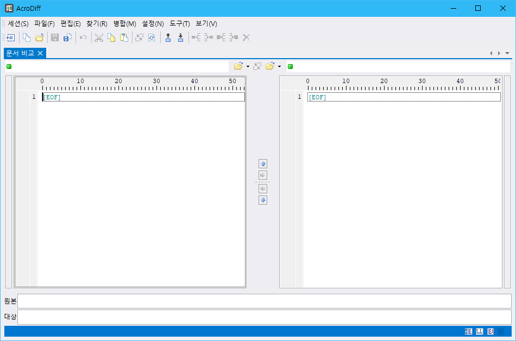Open the tab list dropdown arrow
Screen dimensions: 516x341
507,53
